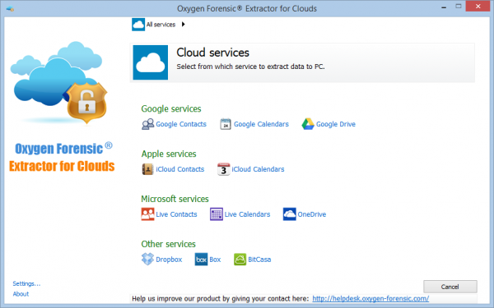Close the window with the red X

[478, 7]
